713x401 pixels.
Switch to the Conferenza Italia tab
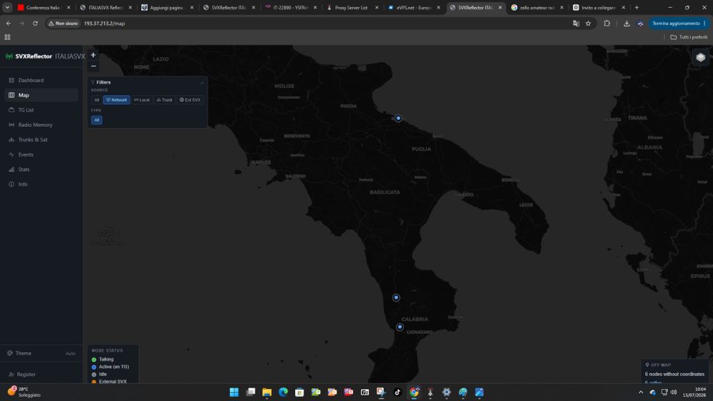tap(44, 8)
